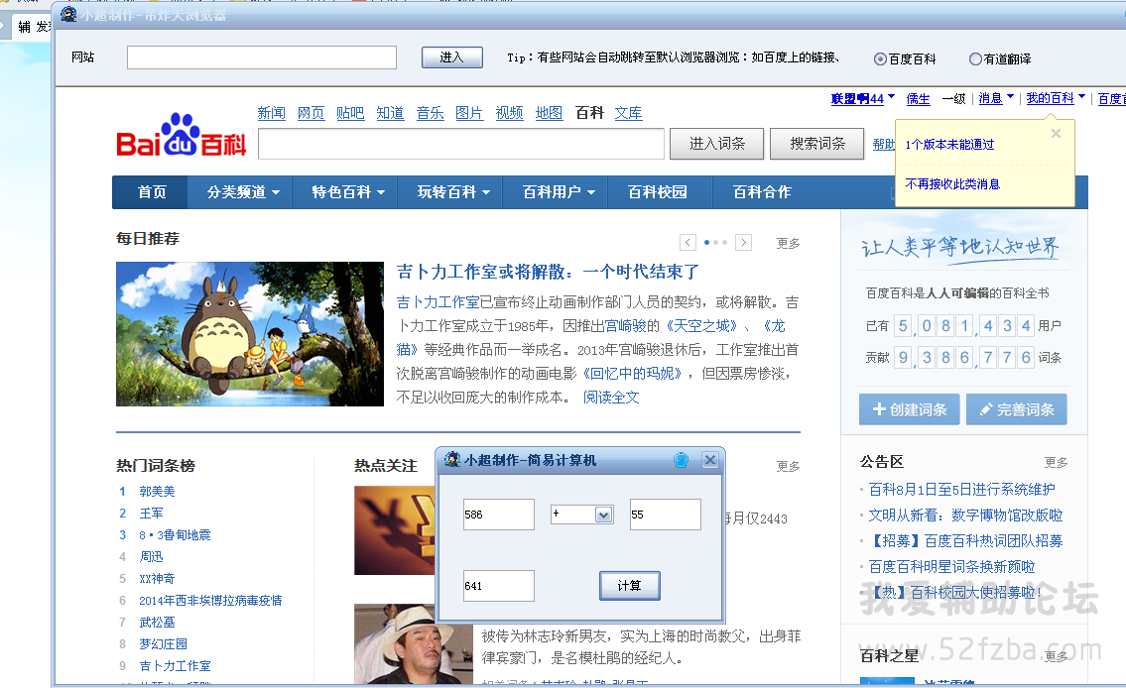Focus the second operand field showing 55
The image size is (1126, 688).
point(665,515)
